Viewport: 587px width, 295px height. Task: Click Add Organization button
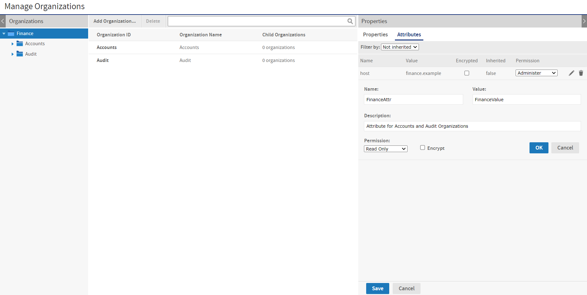[x=115, y=21]
